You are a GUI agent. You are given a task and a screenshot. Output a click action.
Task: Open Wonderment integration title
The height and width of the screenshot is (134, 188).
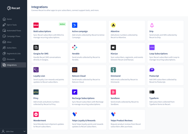click(40, 121)
